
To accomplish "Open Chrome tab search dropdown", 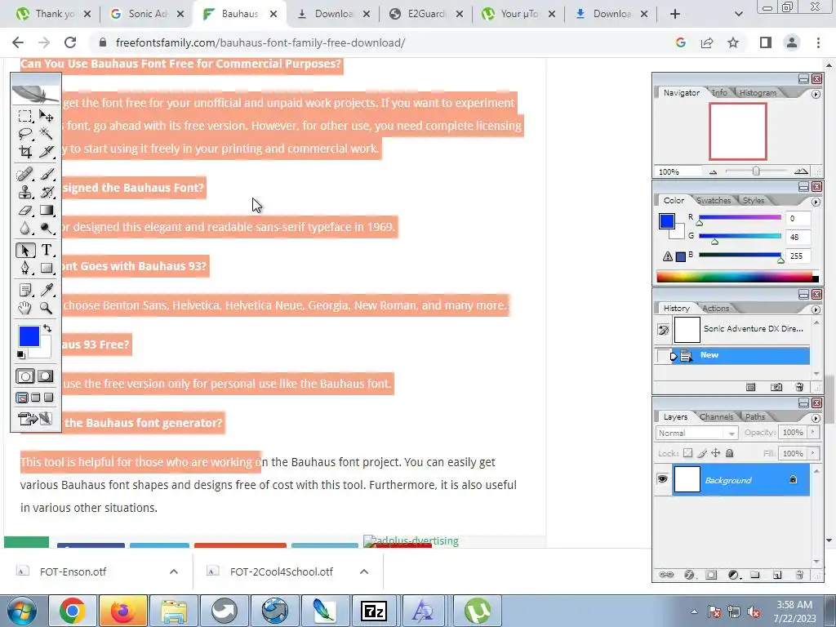I will pos(738,14).
